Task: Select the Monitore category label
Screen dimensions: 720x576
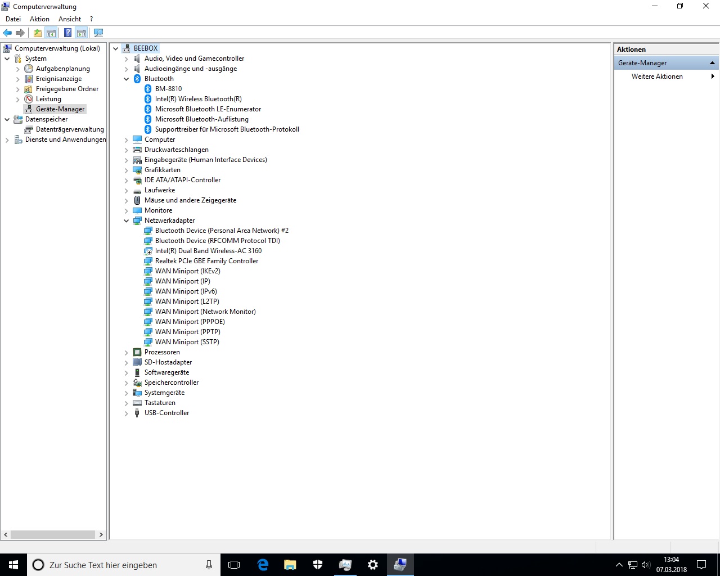Action: 159,210
